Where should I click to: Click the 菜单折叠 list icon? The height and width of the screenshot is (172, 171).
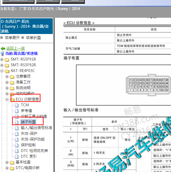pyautogui.click(x=23, y=38)
